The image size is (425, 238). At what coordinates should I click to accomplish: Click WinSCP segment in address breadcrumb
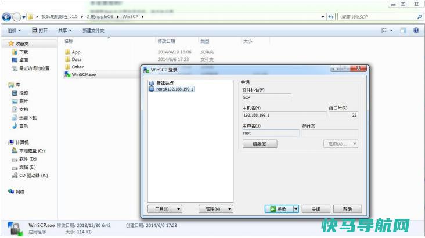pos(130,16)
